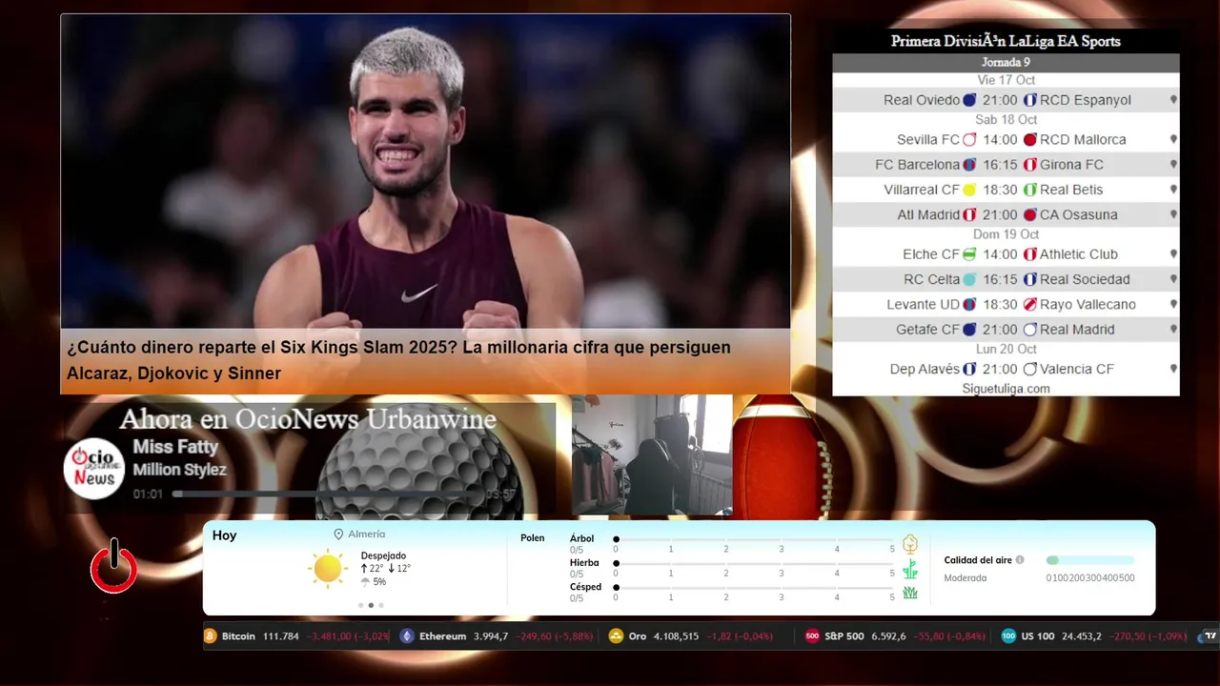Click the RC Celta light-blue badge
Screen dimensions: 1220x686
[969, 279]
